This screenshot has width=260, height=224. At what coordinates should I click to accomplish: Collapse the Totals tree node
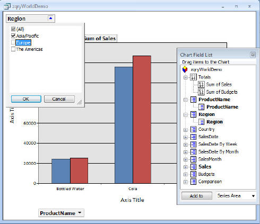pos(186,77)
